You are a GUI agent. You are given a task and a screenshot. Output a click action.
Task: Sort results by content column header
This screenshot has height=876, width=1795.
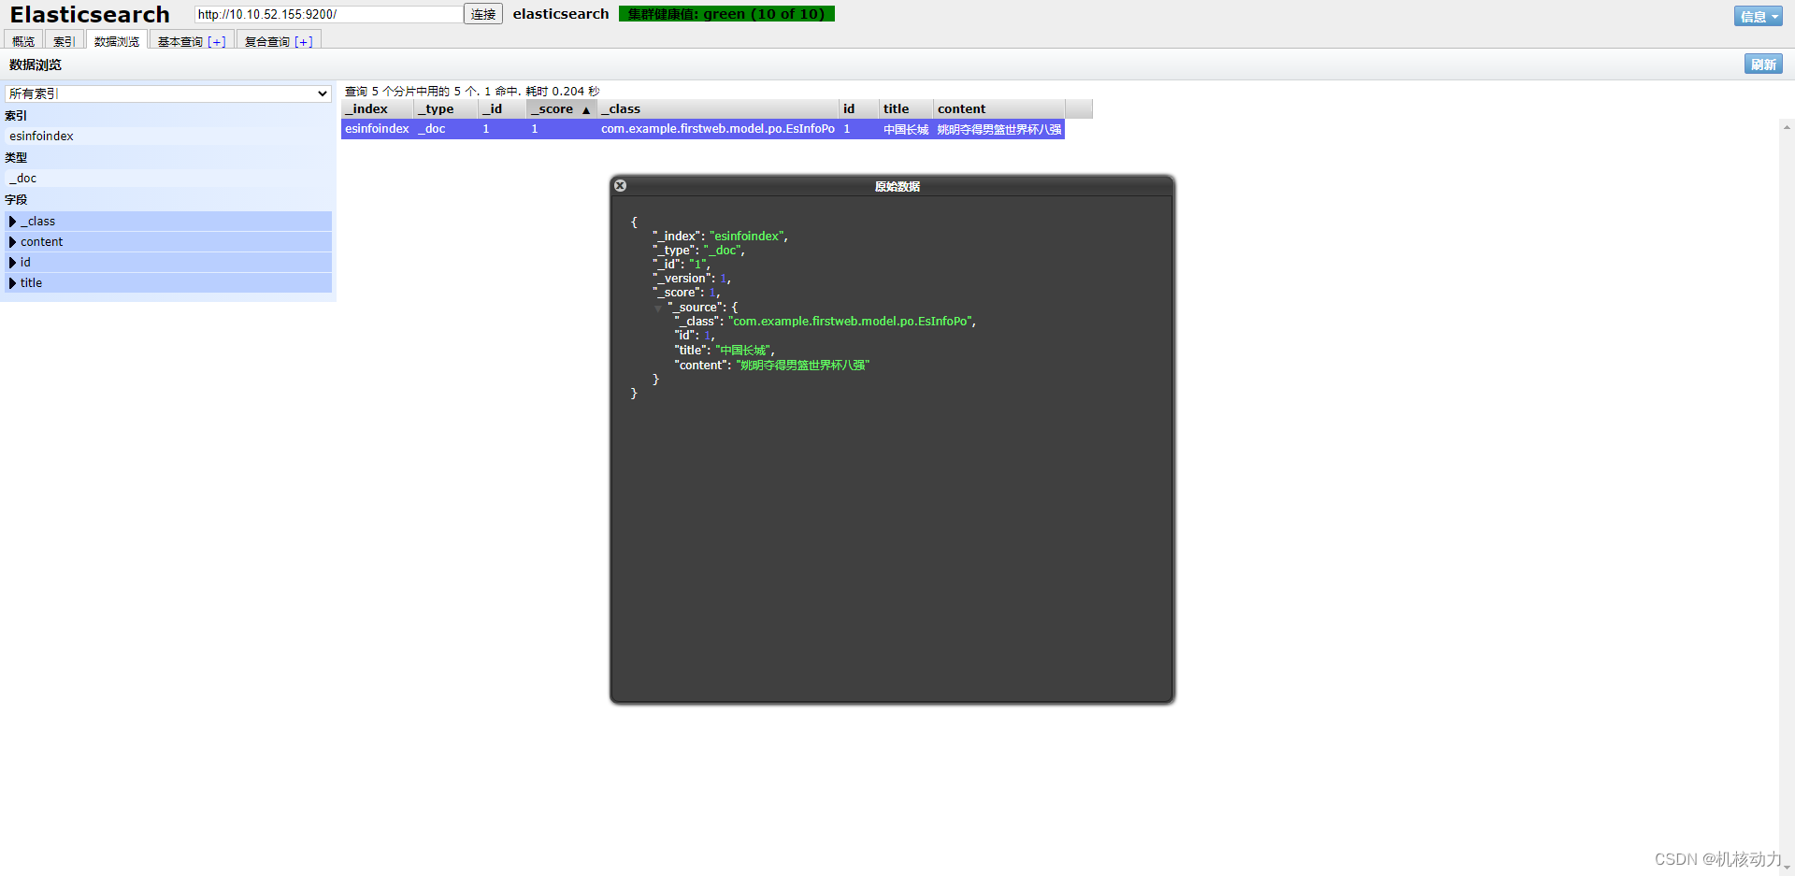pos(999,109)
